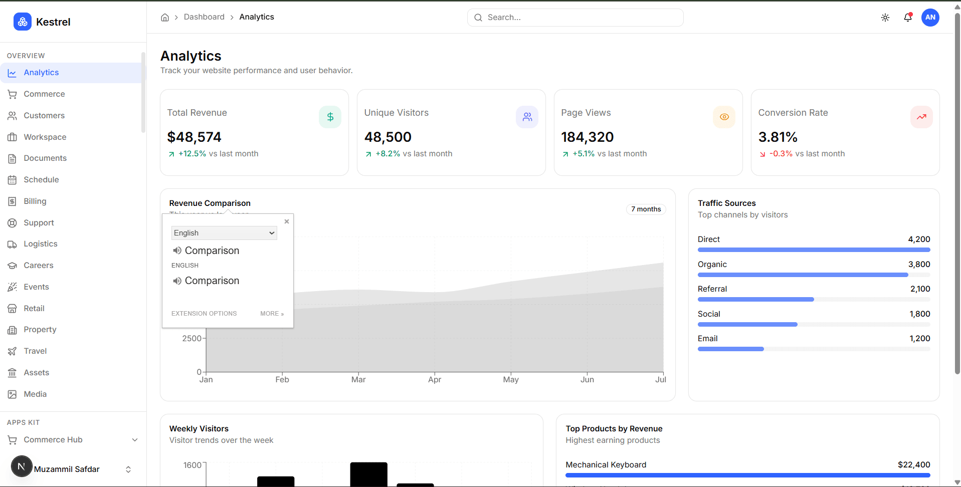Click the Unique Visitors users icon
The height and width of the screenshot is (487, 961).
527,117
